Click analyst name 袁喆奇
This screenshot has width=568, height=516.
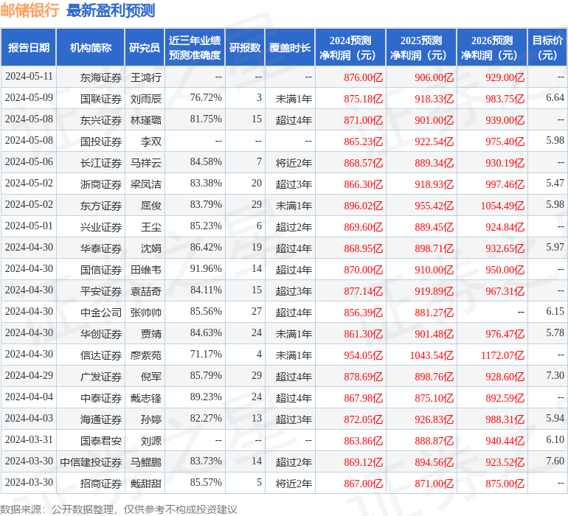(146, 291)
